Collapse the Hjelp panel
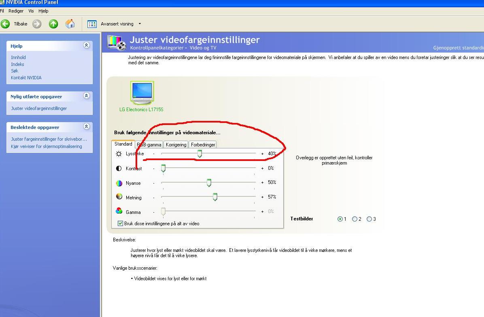484x317 pixels. (x=87, y=45)
